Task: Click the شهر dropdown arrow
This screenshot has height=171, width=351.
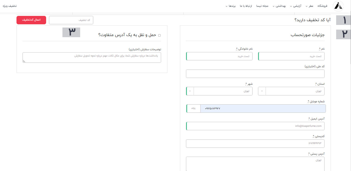Action: [x=190, y=91]
